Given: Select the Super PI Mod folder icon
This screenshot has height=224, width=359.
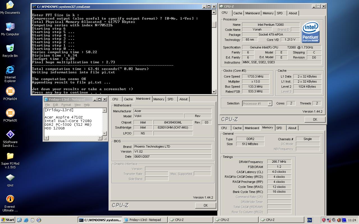Looking at the screenshot, I should click(x=10, y=160).
